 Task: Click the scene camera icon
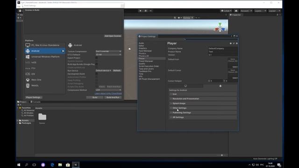[179, 18]
